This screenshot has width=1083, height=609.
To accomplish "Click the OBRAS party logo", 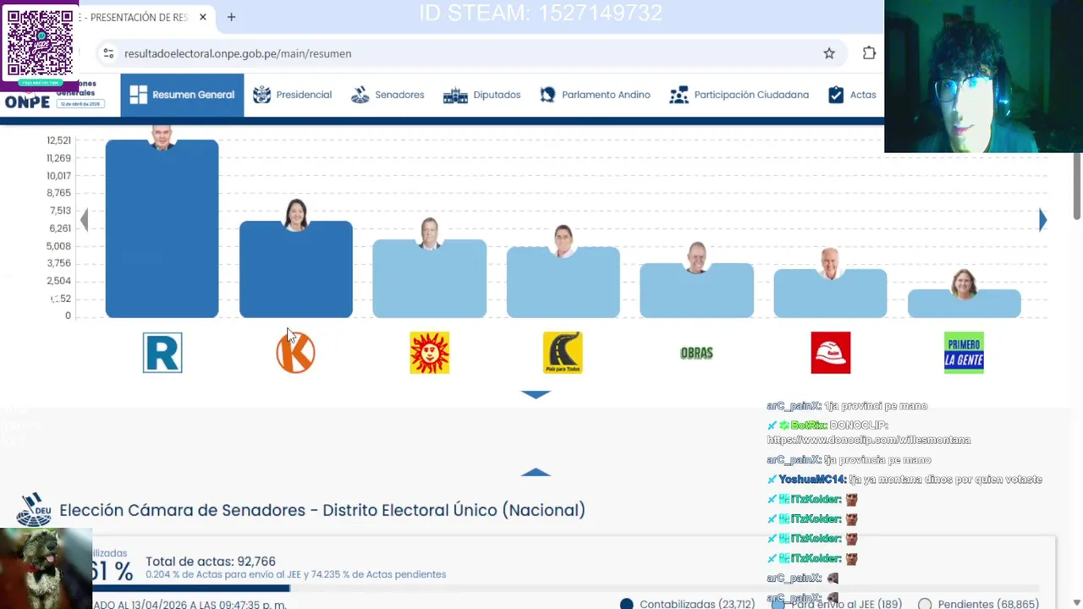I will (696, 353).
